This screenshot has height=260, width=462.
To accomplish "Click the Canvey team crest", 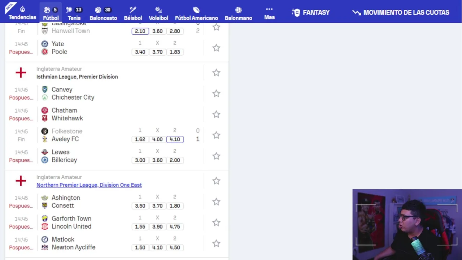I will click(x=45, y=89).
